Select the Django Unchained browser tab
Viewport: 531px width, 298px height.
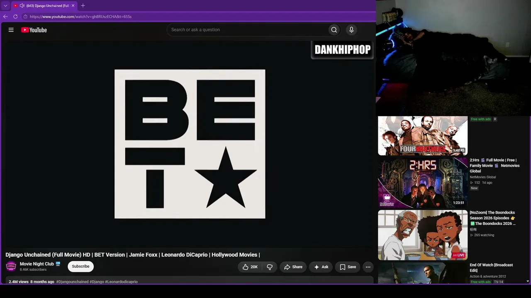click(44, 6)
